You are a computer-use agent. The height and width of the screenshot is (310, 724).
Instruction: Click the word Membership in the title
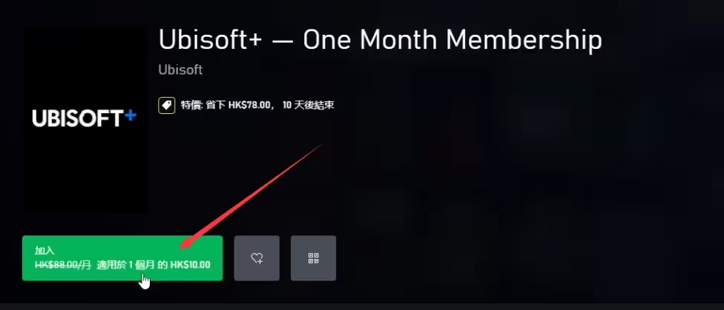pyautogui.click(x=524, y=41)
